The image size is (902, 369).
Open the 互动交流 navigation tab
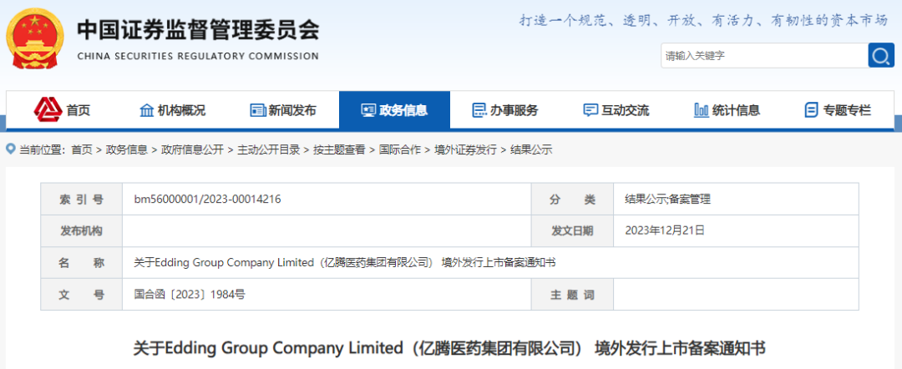[616, 109]
